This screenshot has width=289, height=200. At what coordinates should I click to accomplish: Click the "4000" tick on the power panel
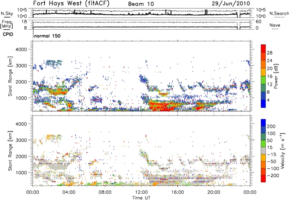pyautogui.click(x=21, y=49)
